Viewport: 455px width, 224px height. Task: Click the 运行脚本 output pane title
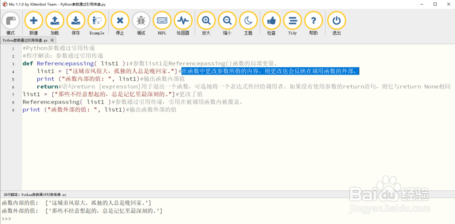[x=35, y=195]
